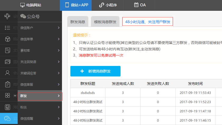Expand the 微信提醒 menu chevron
The image size is (222, 125).
point(59,118)
